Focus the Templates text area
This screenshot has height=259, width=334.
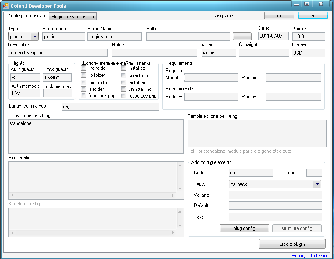click(x=257, y=133)
